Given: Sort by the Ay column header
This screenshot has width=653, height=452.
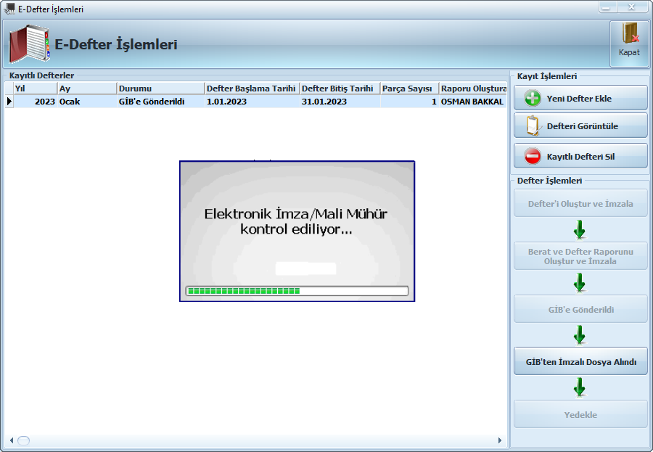Looking at the screenshot, I should (x=87, y=89).
